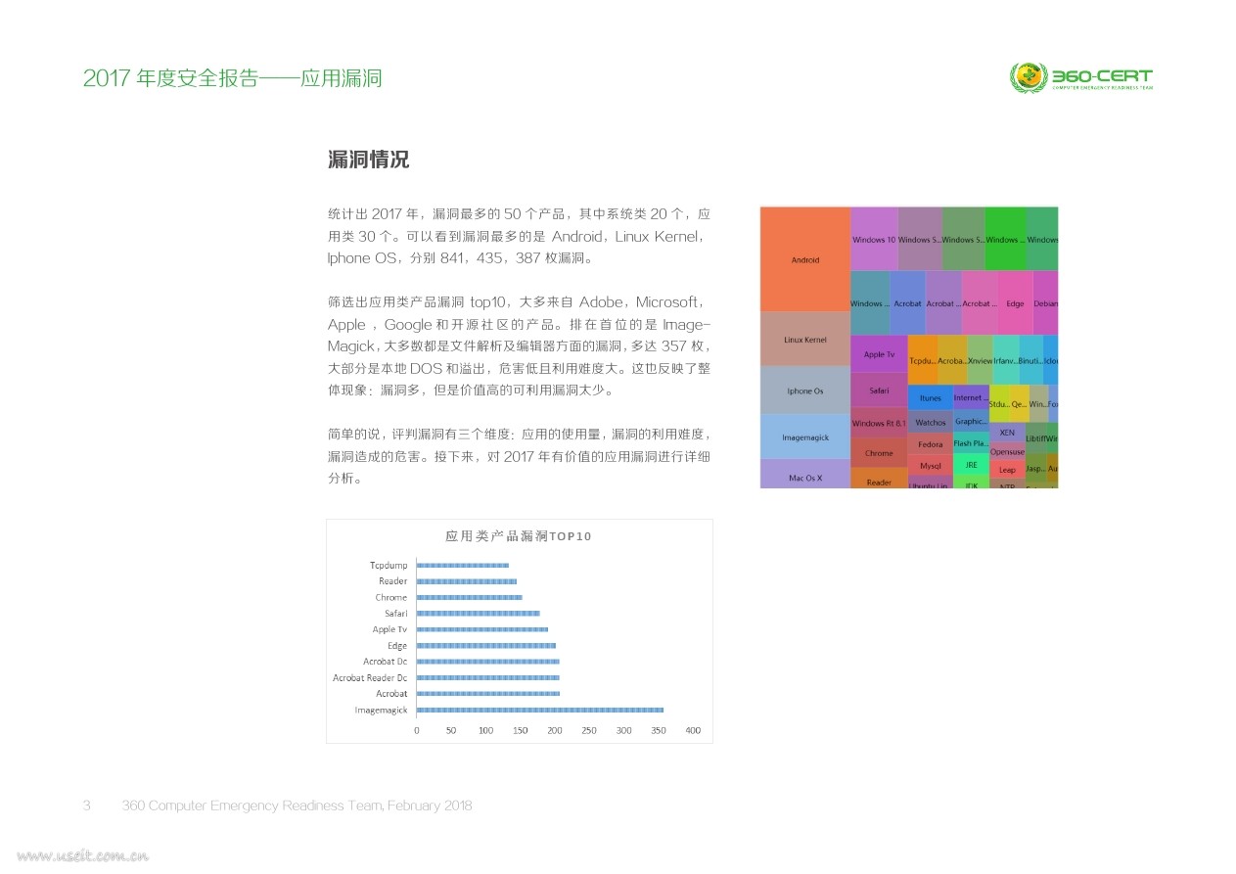Select the Tcpdump bar in the chart

tap(463, 565)
